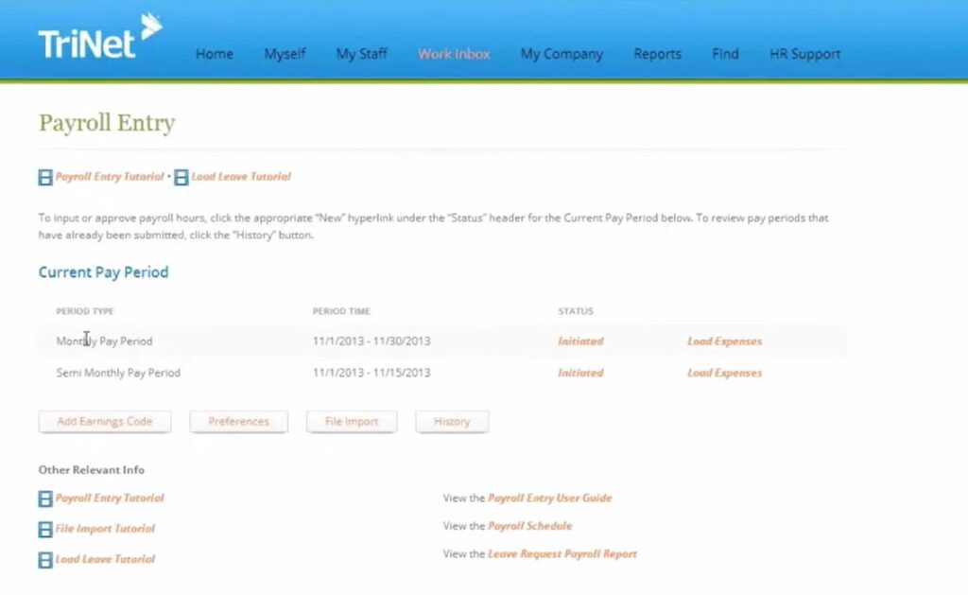This screenshot has width=968, height=595.
Task: Open the Find page
Action: 725,54
